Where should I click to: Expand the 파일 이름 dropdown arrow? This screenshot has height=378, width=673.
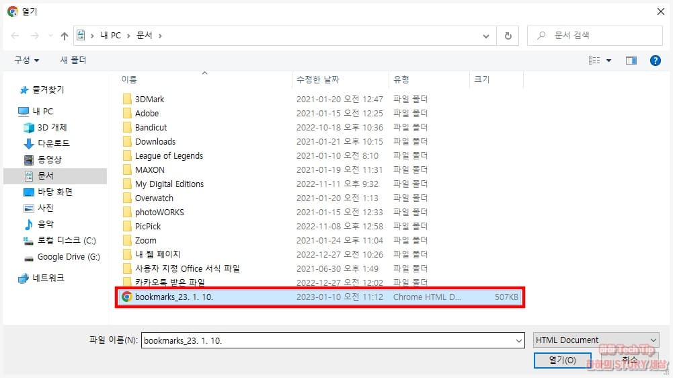519,340
